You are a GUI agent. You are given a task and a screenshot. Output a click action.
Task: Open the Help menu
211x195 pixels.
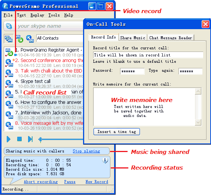click(x=68, y=15)
